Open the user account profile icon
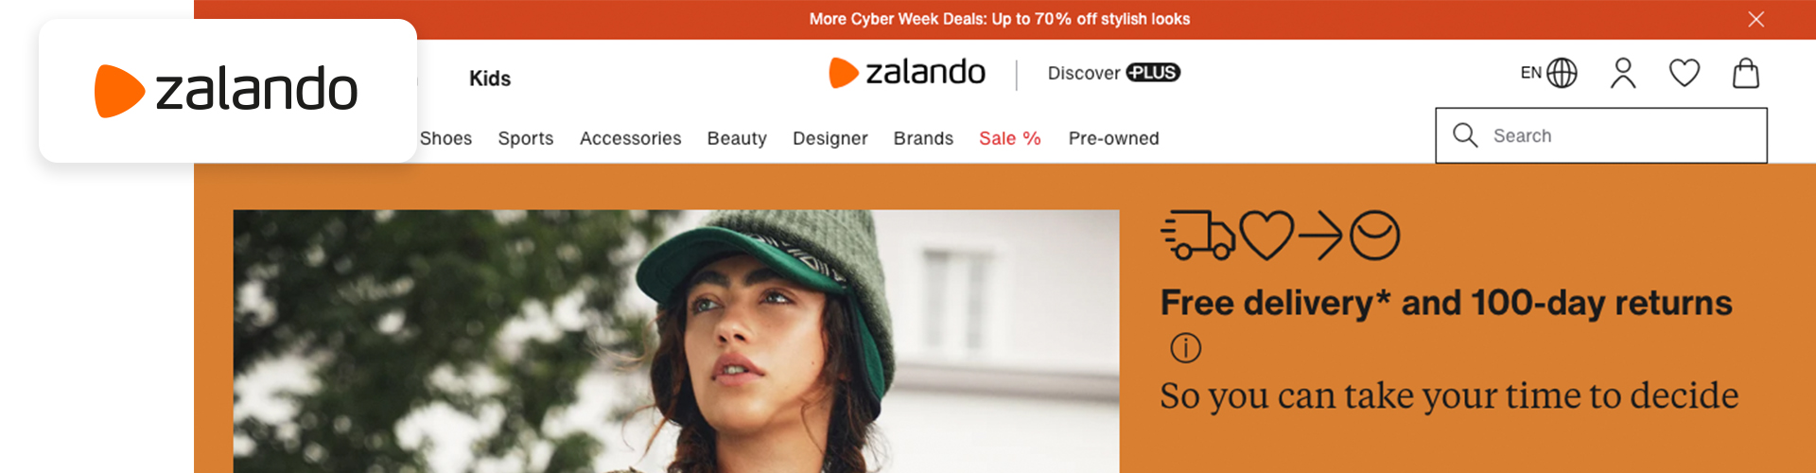Viewport: 1816px width, 473px height. [1623, 73]
